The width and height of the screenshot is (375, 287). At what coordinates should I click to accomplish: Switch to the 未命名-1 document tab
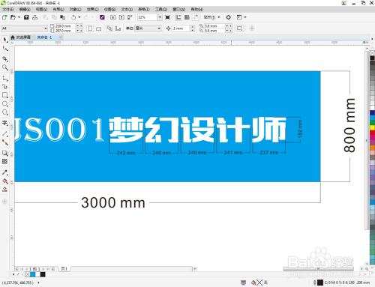pos(44,37)
